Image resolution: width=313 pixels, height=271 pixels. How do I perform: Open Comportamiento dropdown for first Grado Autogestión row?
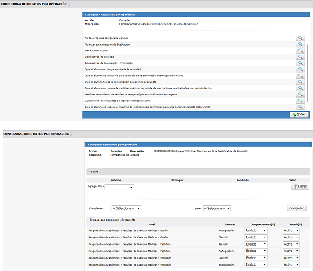click(x=256, y=230)
